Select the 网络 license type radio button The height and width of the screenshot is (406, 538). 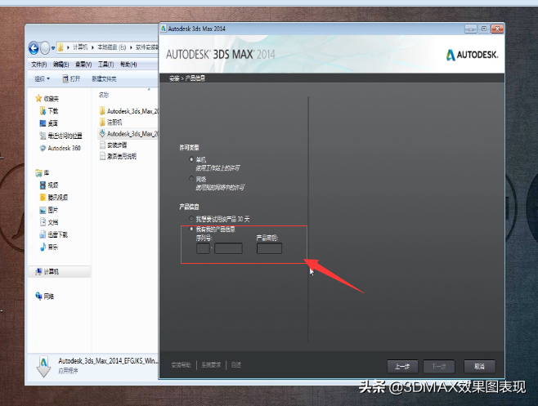191,179
